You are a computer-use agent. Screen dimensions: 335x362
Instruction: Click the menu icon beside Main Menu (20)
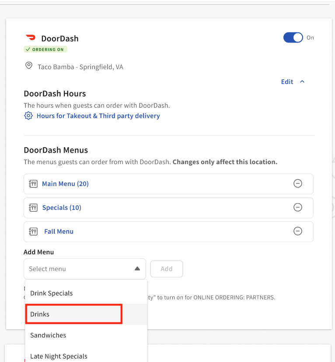tap(33, 184)
